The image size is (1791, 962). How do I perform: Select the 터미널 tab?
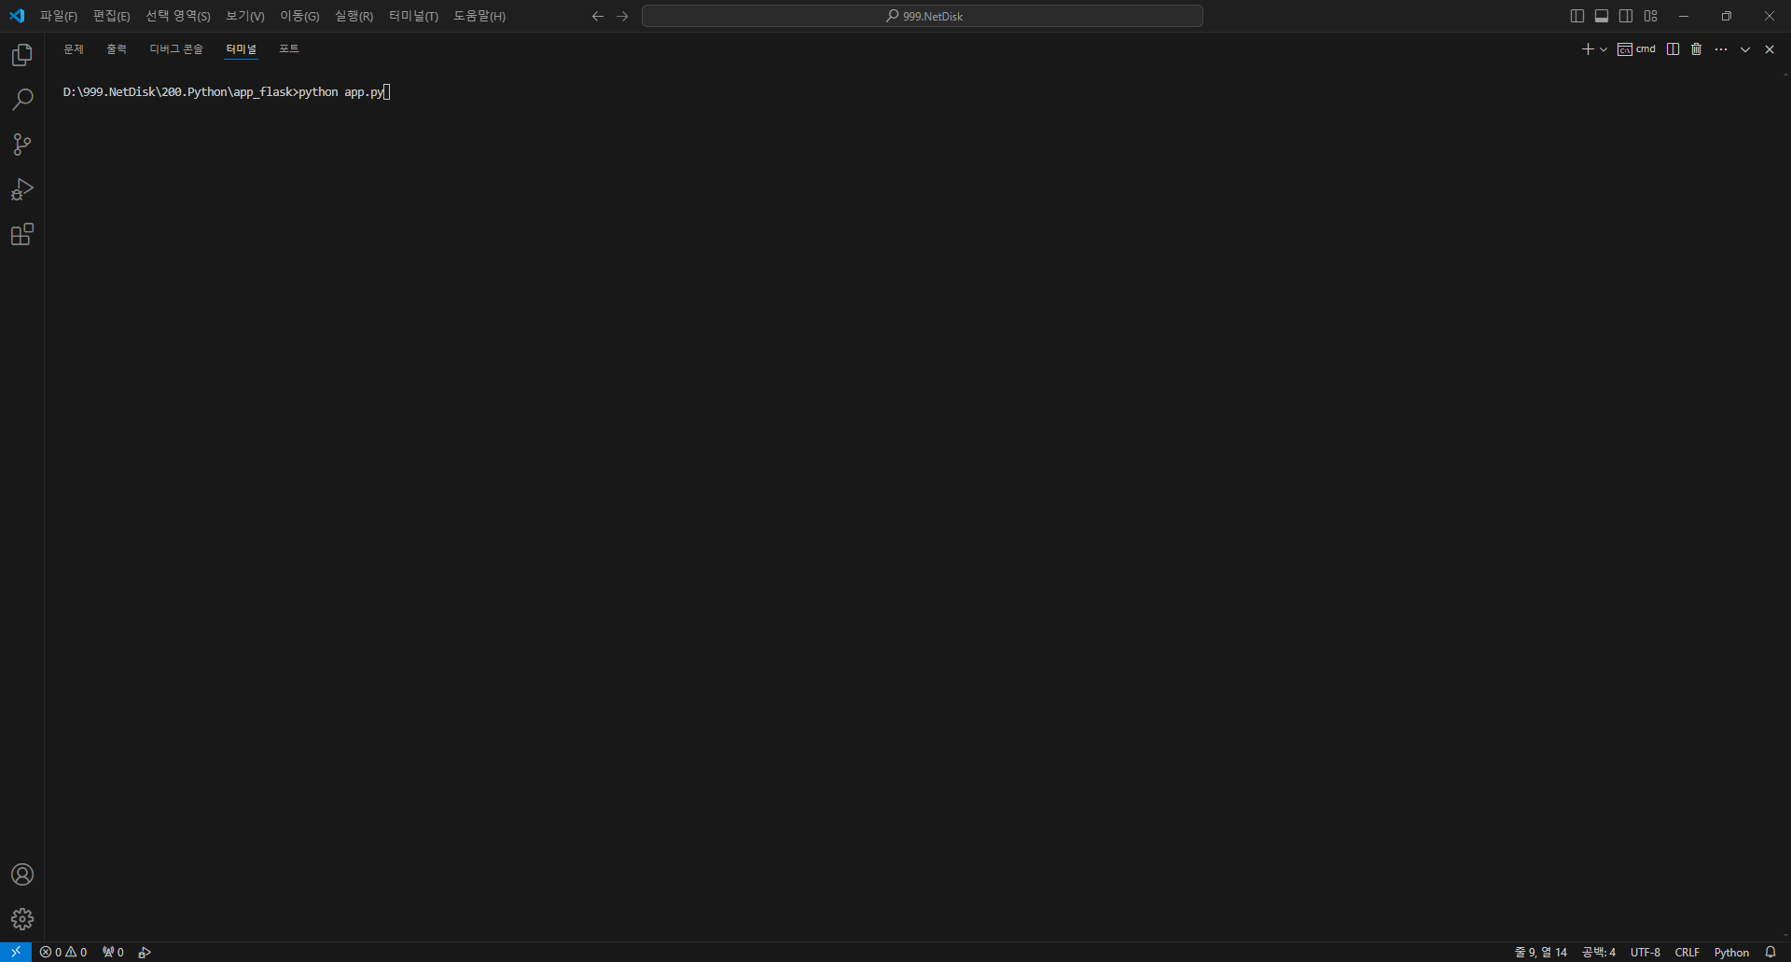coord(242,49)
